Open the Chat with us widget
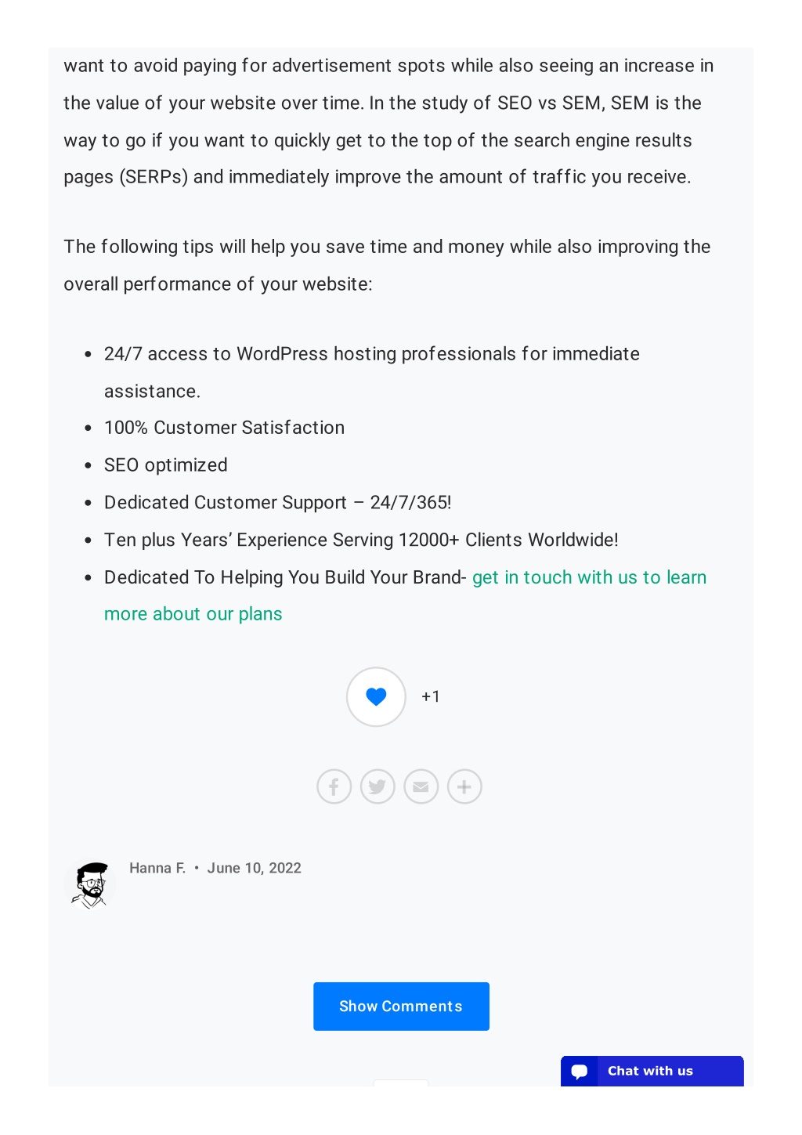 point(652,1071)
